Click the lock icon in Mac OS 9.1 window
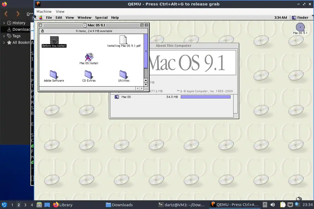Image resolution: width=314 pixels, height=209 pixels. click(43, 31)
